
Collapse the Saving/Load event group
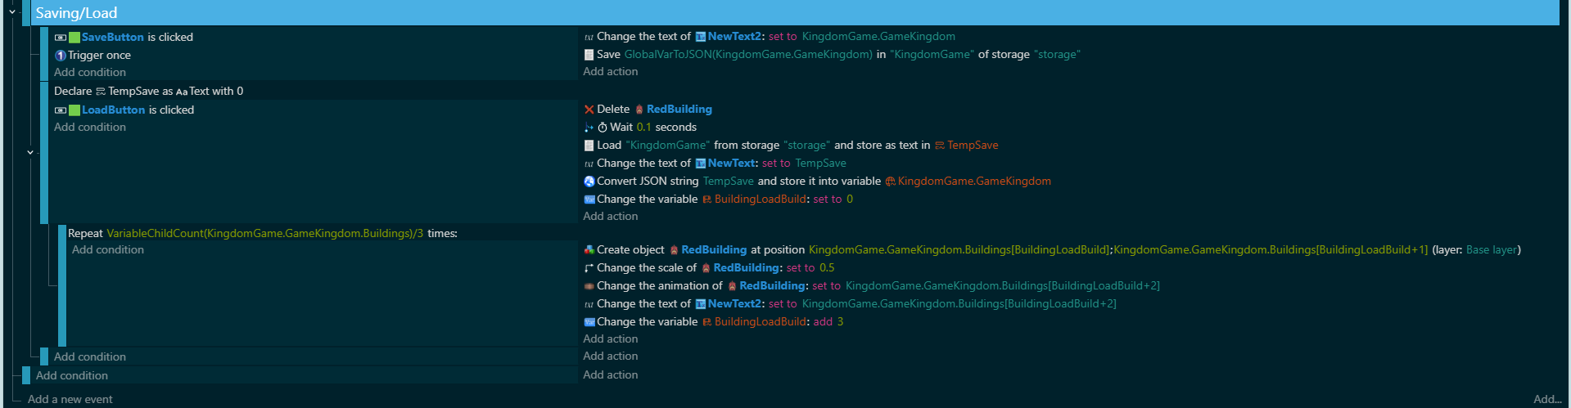[x=12, y=12]
